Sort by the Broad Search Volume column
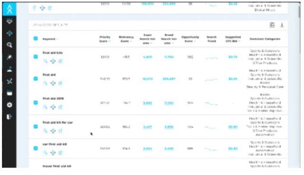This screenshot has width=304, height=175. pyautogui.click(x=169, y=39)
